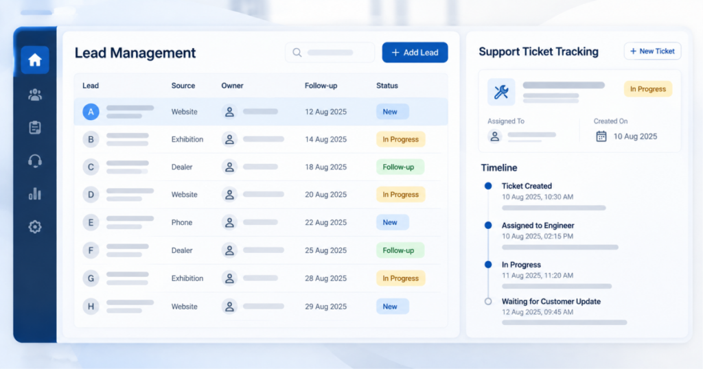
Task: Sort by the Lead column header
Action: [x=91, y=86]
